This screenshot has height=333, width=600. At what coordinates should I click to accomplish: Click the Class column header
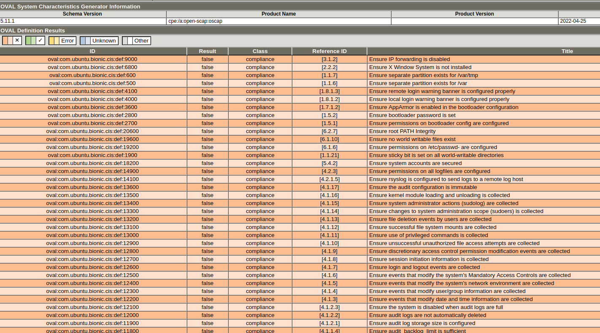(260, 51)
